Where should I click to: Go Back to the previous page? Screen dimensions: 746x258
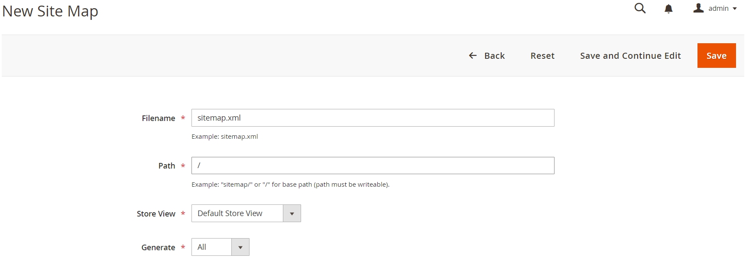tap(487, 55)
